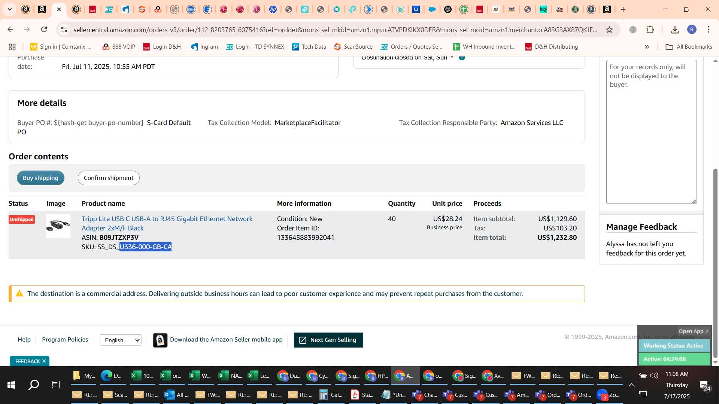Click the Confirm shipment button
The image size is (719, 404).
tap(109, 178)
